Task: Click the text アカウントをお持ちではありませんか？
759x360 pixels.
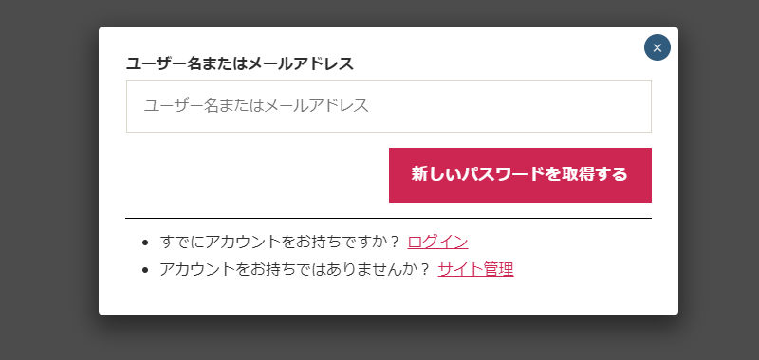Action: pyautogui.click(x=295, y=269)
